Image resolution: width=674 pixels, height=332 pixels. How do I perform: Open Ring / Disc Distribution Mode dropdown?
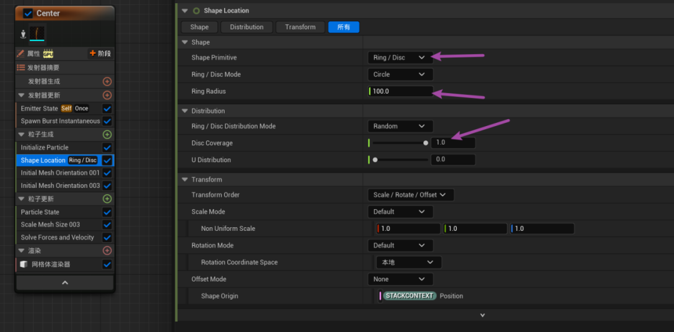pyautogui.click(x=400, y=126)
